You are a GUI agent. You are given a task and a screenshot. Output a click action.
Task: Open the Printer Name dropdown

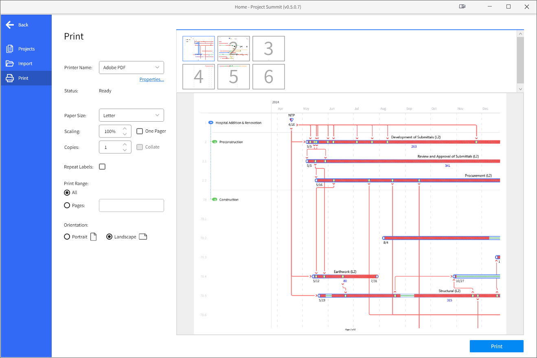[131, 68]
